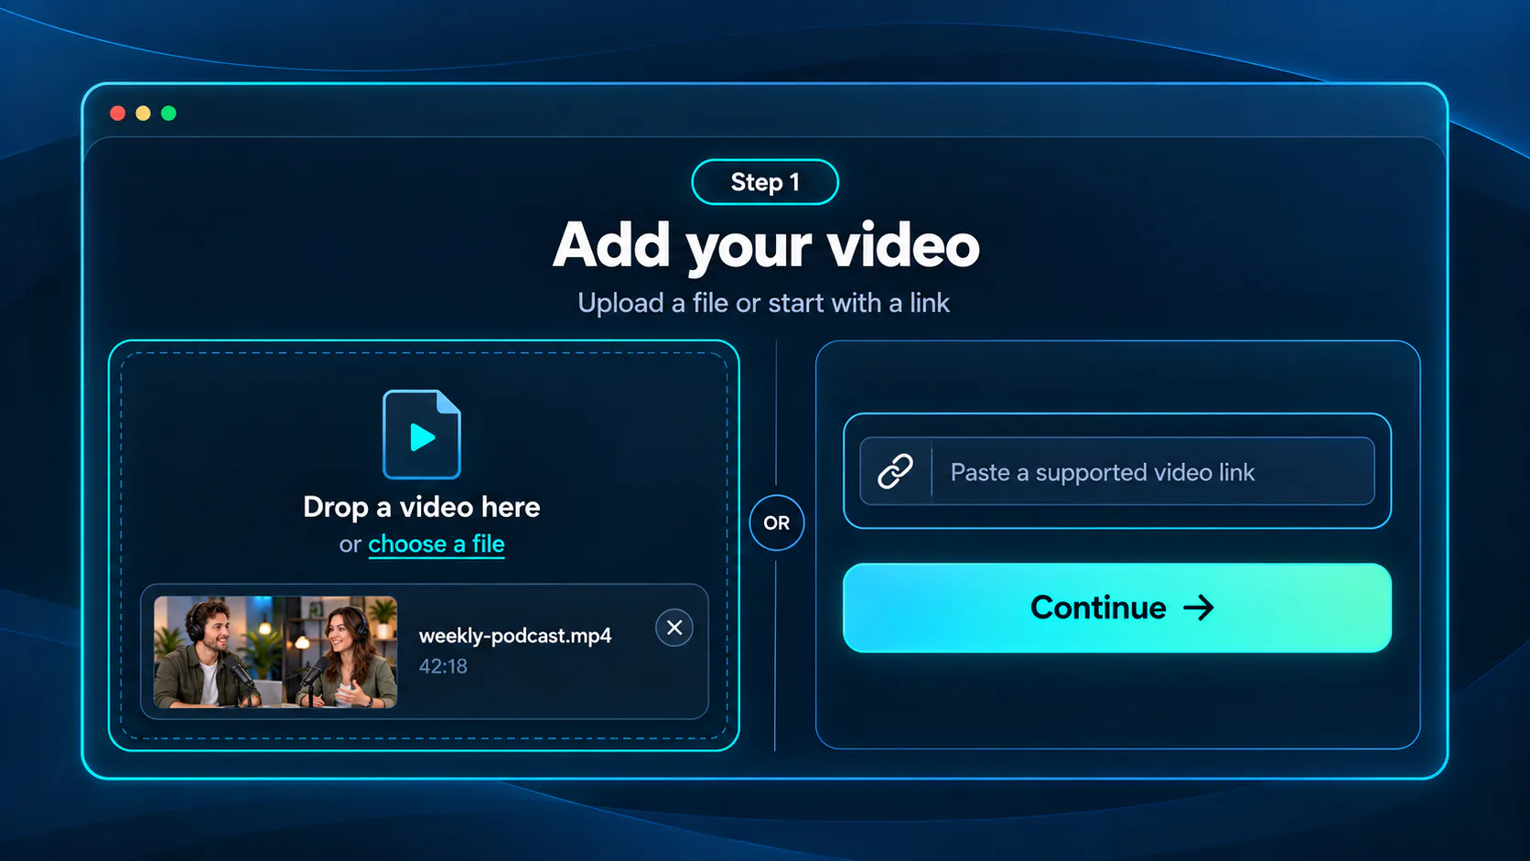Remove weekly-podcast.mp4 with the X button
This screenshot has height=861, width=1530.
(x=674, y=628)
